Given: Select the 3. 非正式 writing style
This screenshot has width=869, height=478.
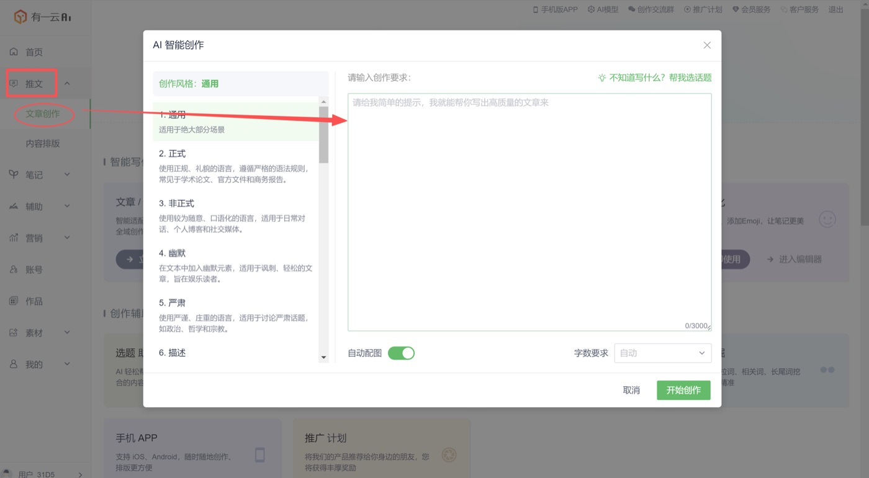Looking at the screenshot, I should tap(235, 216).
